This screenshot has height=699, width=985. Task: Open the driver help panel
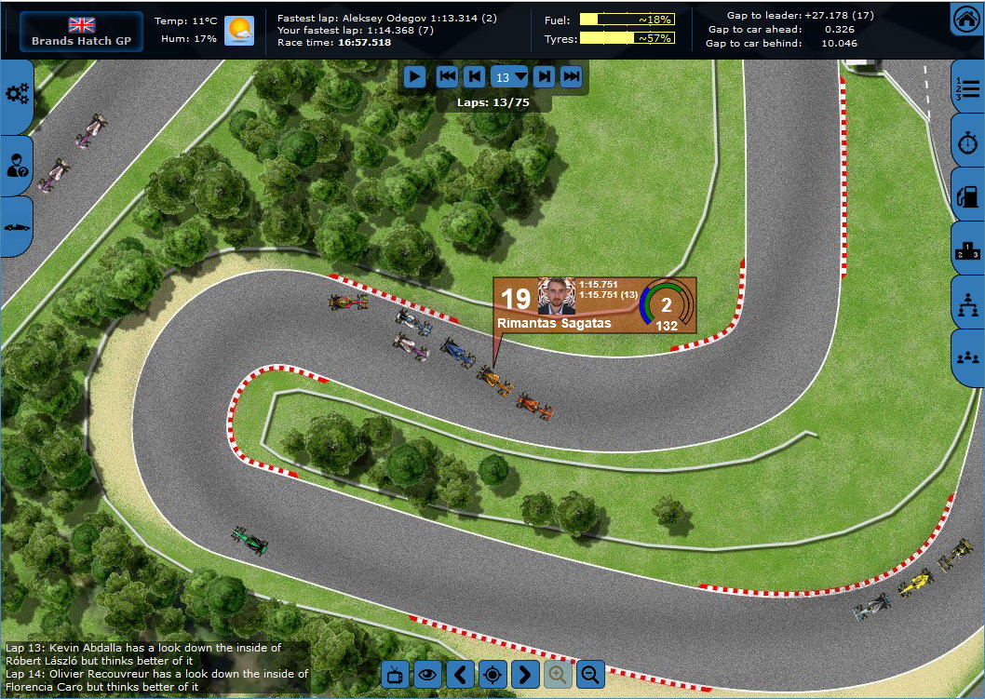[x=17, y=165]
